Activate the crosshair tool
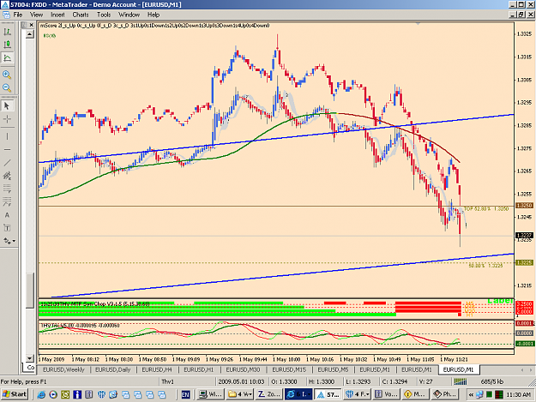 pyautogui.click(x=7, y=119)
